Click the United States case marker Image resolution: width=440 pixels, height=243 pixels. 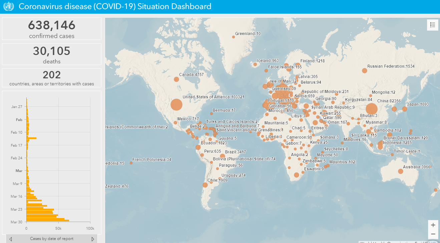pos(176,104)
